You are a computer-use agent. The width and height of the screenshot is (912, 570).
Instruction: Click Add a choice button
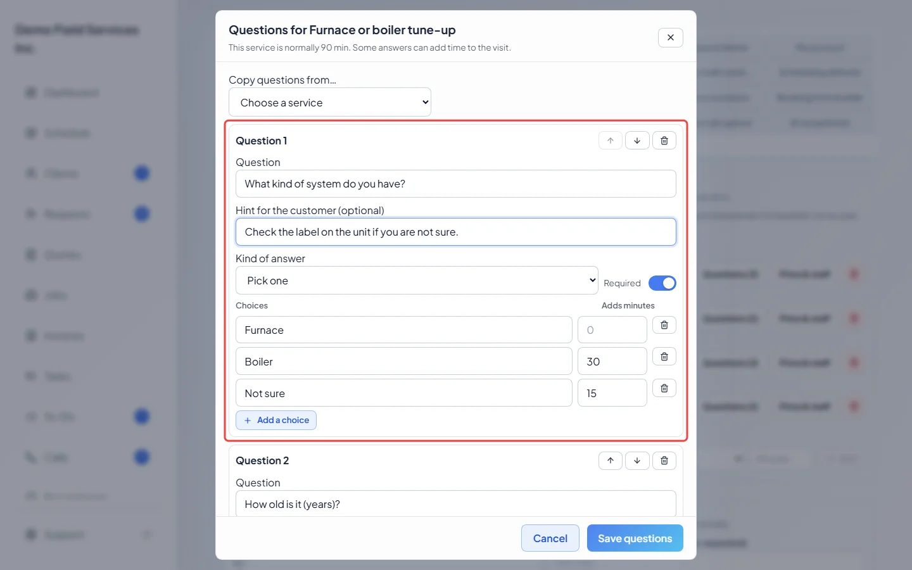[276, 420]
